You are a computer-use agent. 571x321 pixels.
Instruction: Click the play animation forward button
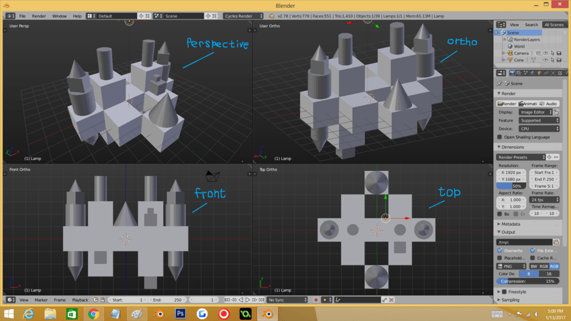[247, 300]
